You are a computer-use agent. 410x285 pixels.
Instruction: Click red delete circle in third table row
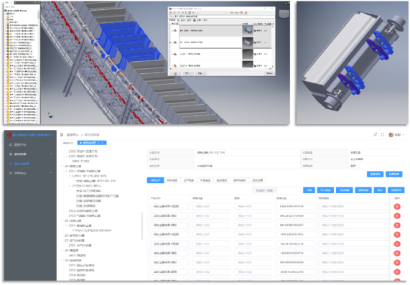click(397, 225)
